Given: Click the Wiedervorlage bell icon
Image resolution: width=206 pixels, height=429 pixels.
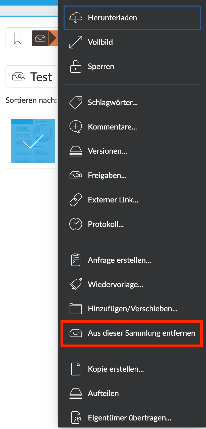Looking at the screenshot, I should coord(76,284).
